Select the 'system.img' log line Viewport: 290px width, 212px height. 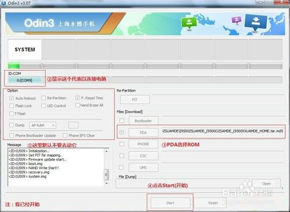[x=27, y=177]
